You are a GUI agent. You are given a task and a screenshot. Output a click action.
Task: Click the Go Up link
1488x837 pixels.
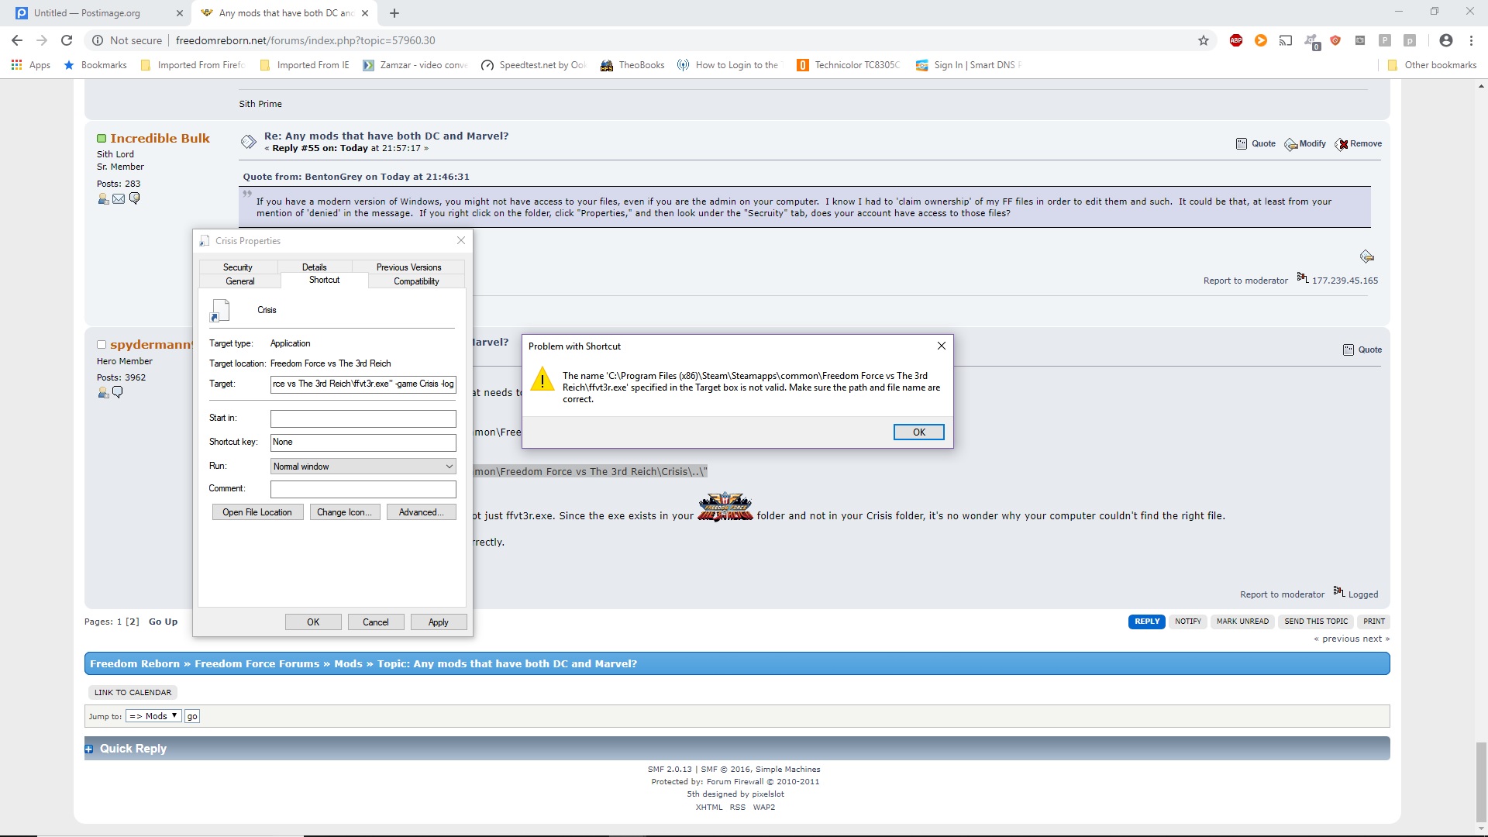(163, 622)
